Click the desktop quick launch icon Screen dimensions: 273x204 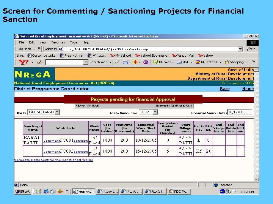53,192
